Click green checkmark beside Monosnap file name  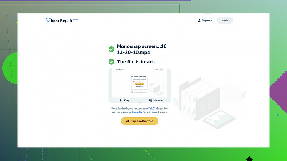[111, 49]
